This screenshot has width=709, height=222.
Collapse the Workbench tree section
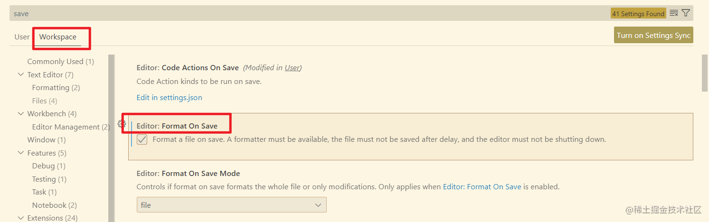pos(20,114)
